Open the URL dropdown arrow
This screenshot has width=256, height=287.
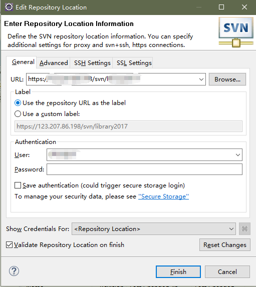click(x=201, y=79)
